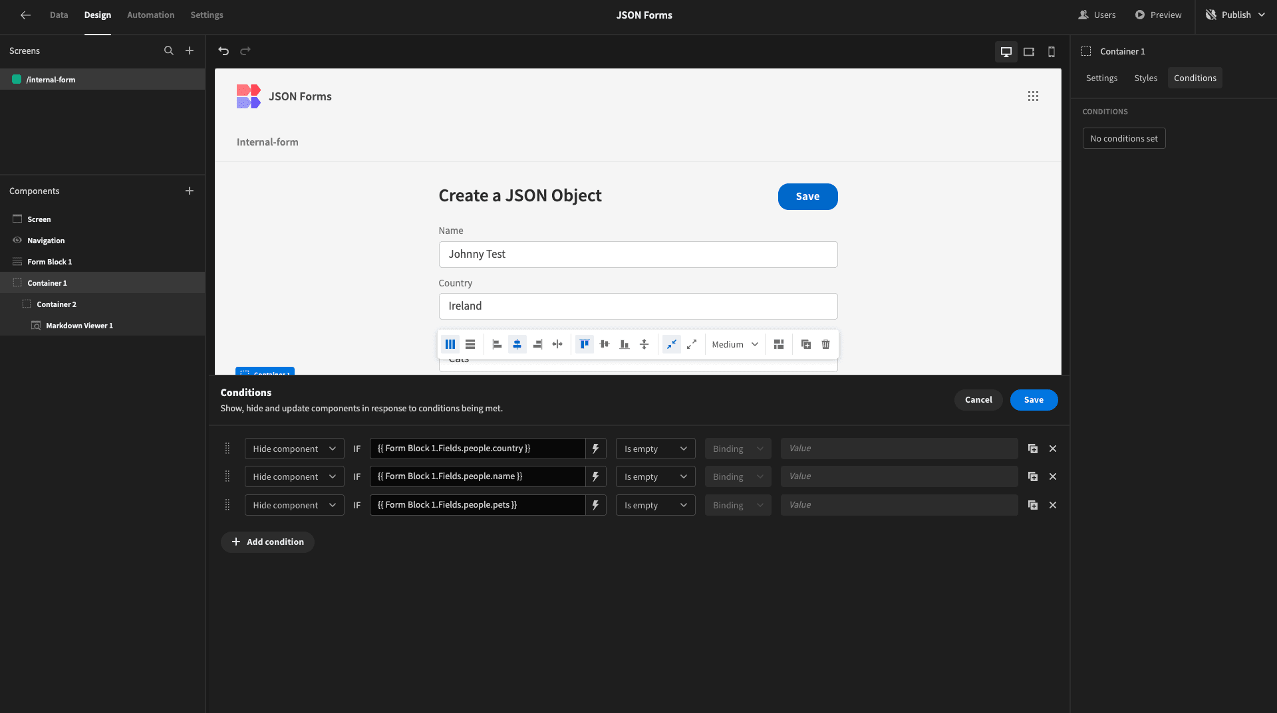Screen dimensions: 1277x713
Task: Open Is empty dropdown for people.pets row
Action: tap(655, 505)
